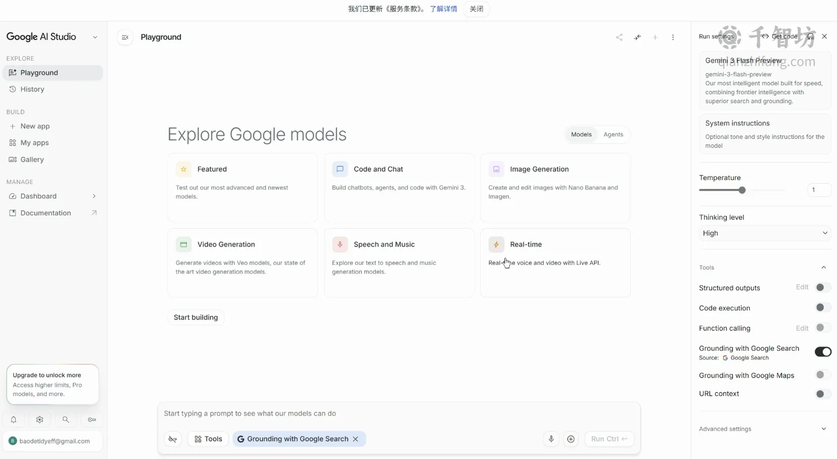Viewport: 837px width, 459px height.
Task: Select Playground in the sidebar
Action: 53,72
